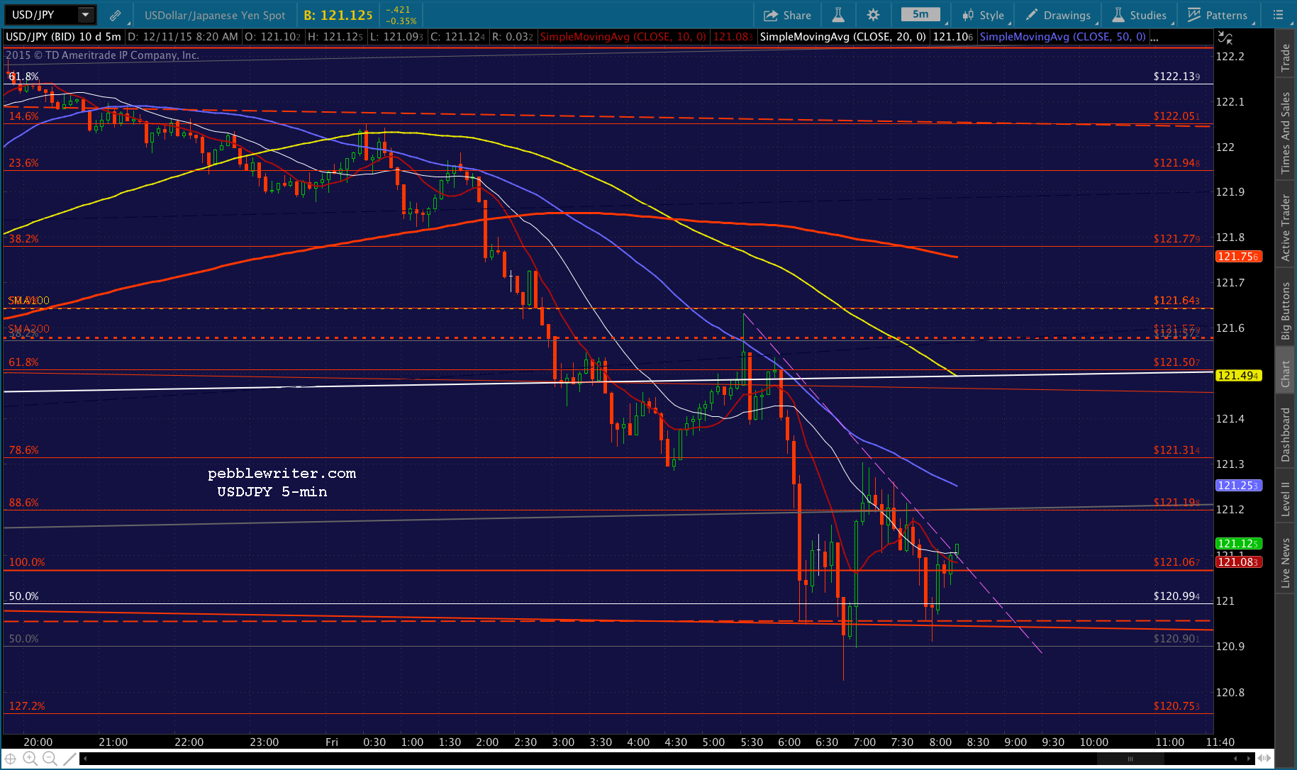Open the Style dropdown menu
This screenshot has width=1297, height=770.
coord(983,15)
